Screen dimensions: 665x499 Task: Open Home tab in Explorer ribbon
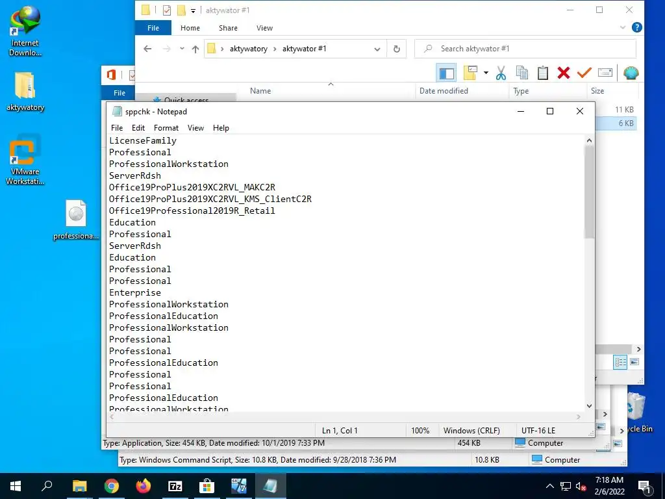190,28
